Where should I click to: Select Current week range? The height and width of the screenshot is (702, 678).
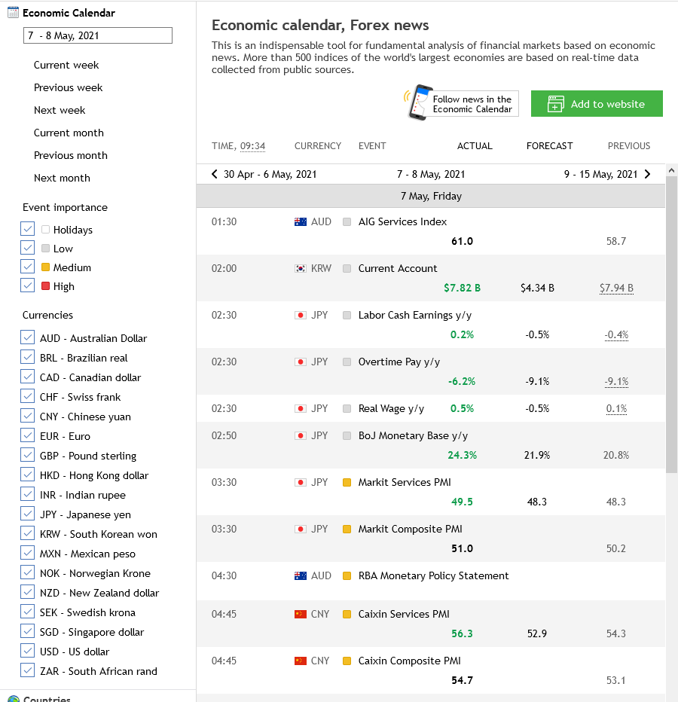pyautogui.click(x=66, y=65)
